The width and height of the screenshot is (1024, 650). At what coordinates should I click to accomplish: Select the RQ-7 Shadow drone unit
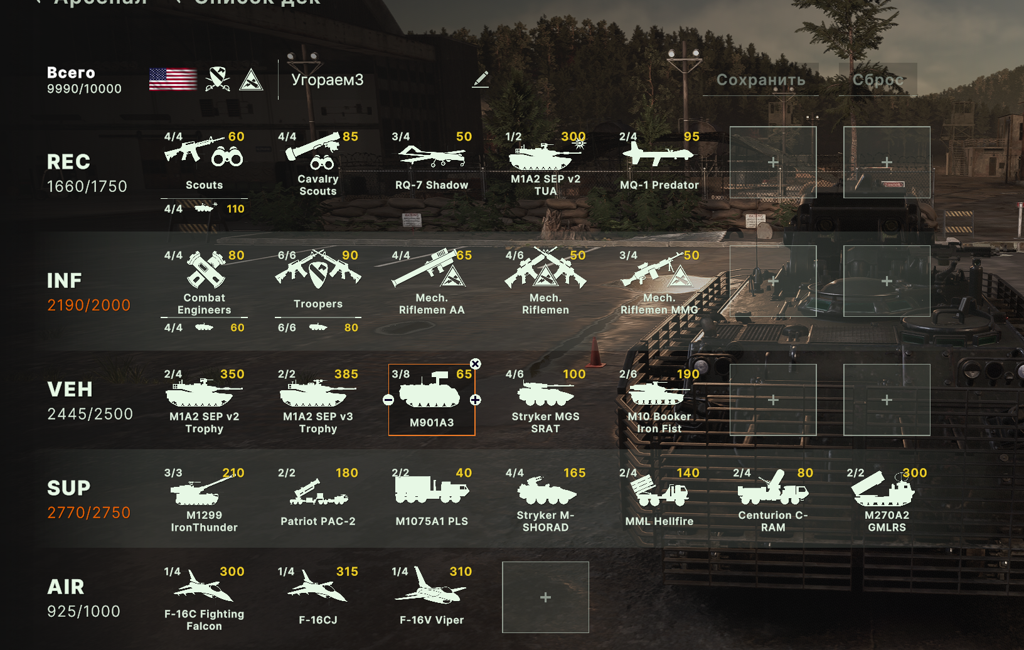pyautogui.click(x=432, y=162)
